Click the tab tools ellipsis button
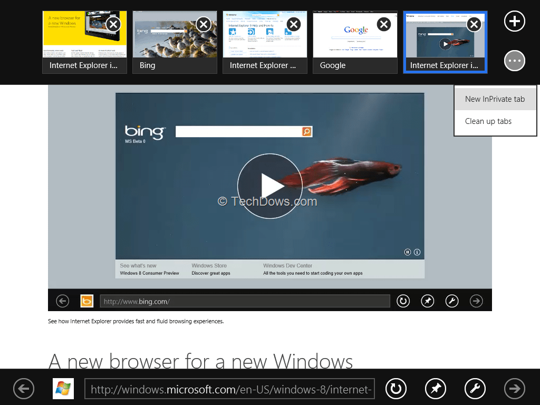 tap(515, 61)
